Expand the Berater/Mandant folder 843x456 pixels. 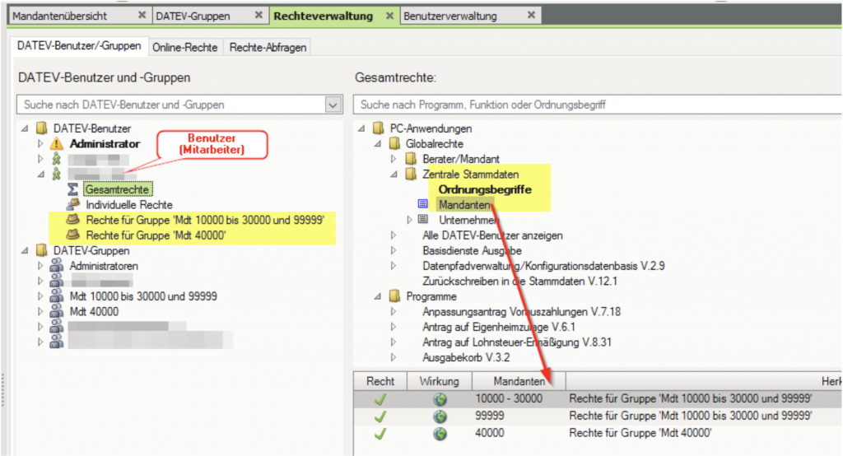(394, 159)
